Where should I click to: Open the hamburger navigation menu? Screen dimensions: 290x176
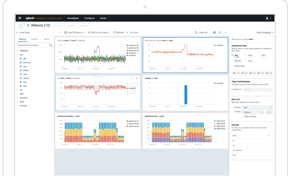(x=20, y=18)
